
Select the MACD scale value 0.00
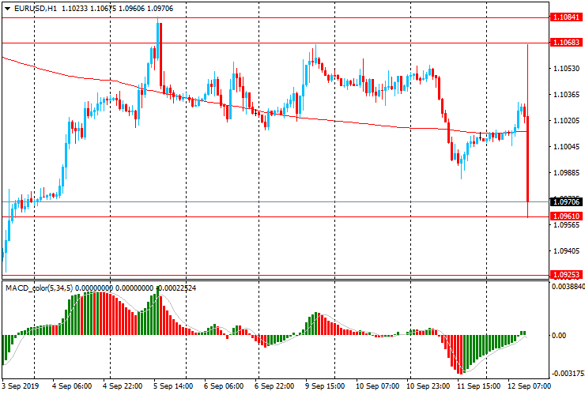pyautogui.click(x=559, y=335)
